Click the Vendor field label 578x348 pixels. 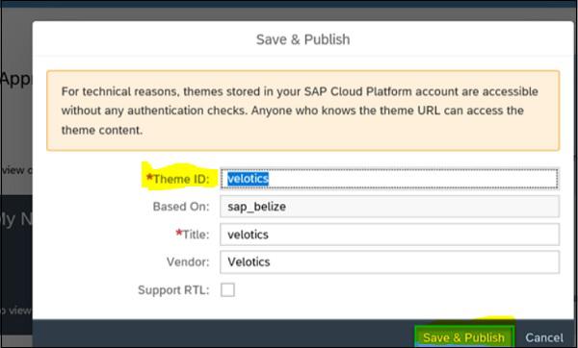pyautogui.click(x=188, y=261)
